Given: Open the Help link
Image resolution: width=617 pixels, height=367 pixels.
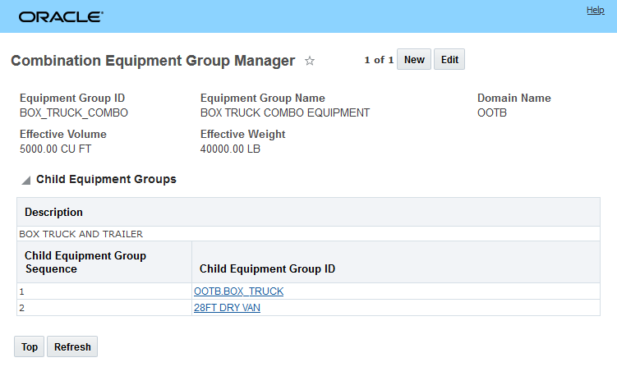Looking at the screenshot, I should pos(595,10).
